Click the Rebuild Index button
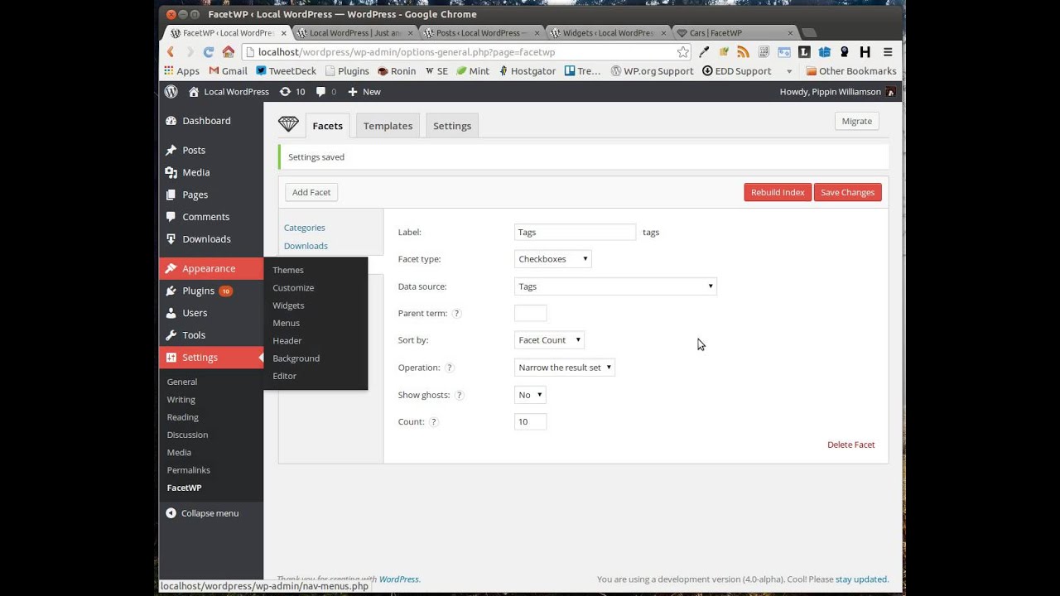 [778, 192]
